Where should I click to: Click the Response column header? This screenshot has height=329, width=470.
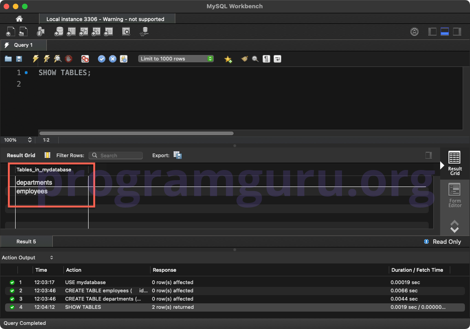tap(164, 270)
